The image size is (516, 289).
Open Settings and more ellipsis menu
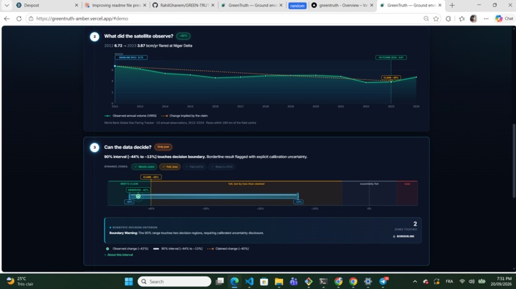(x=486, y=19)
